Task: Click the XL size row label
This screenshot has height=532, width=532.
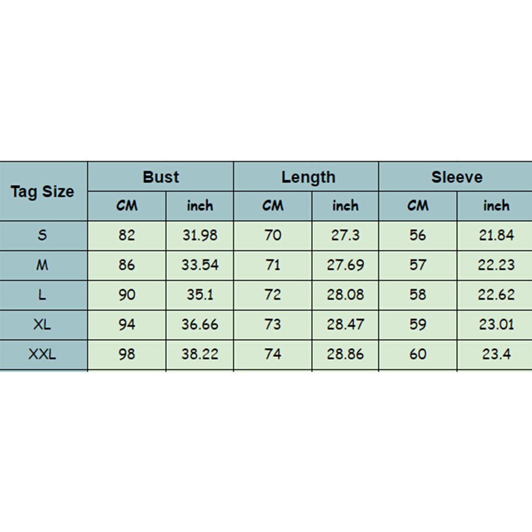Action: pos(42,324)
